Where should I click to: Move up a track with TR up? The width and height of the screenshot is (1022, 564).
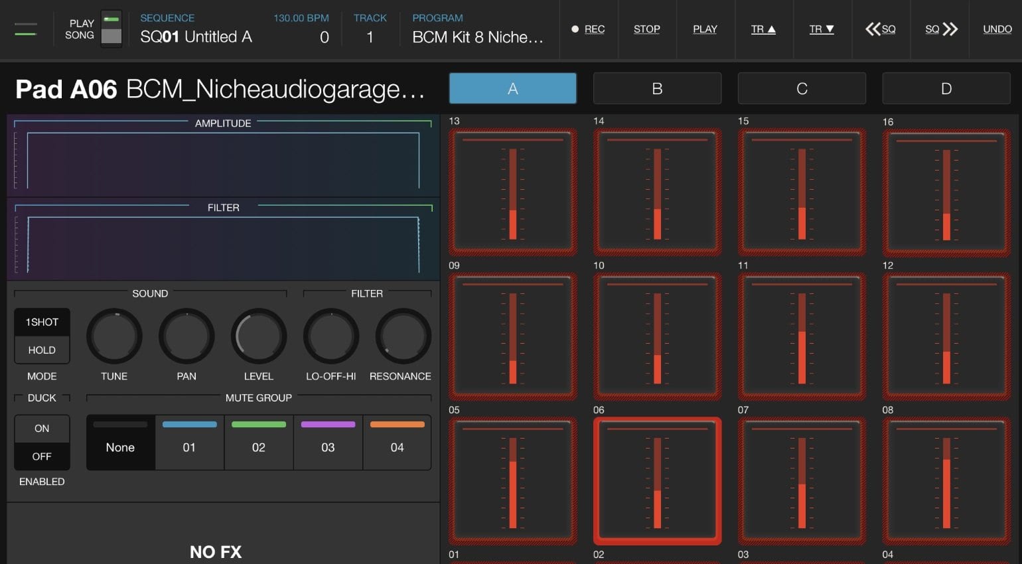[763, 29]
